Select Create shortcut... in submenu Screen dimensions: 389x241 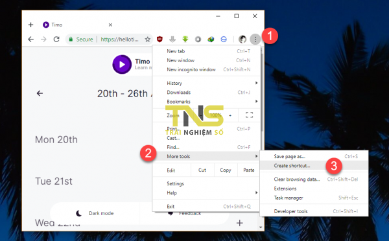pyautogui.click(x=314, y=166)
